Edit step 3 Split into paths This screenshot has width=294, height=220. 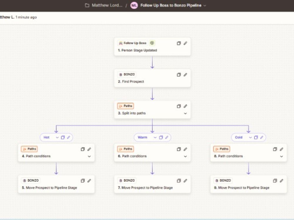point(185,106)
